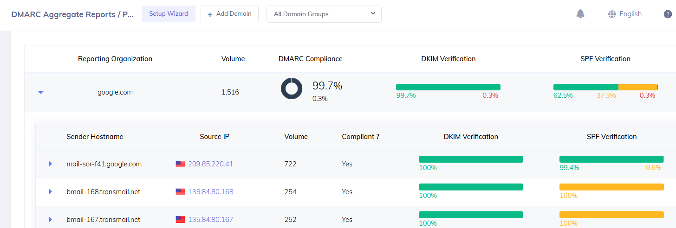Screen dimensions: 676x228
Task: Open the All Domain Groups dropdown
Action: tap(324, 14)
